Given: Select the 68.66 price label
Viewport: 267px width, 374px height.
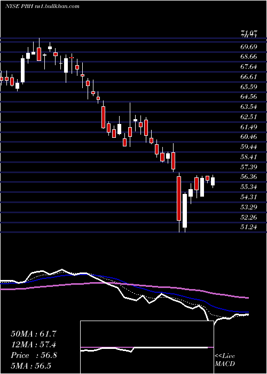Looking at the screenshot, I should tap(249, 57).
